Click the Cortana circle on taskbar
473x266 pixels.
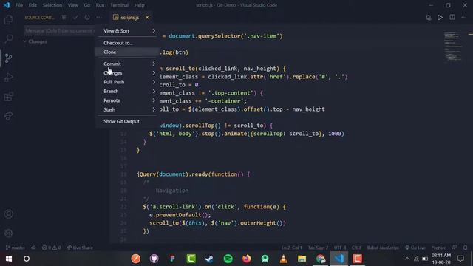[x=27, y=259]
